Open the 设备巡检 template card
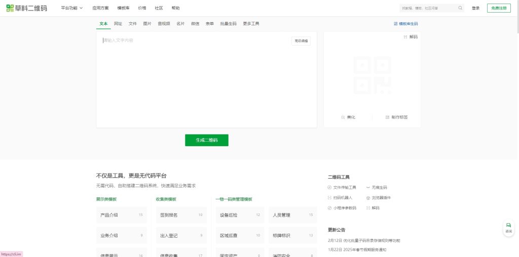The width and height of the screenshot is (519, 257). [240, 215]
